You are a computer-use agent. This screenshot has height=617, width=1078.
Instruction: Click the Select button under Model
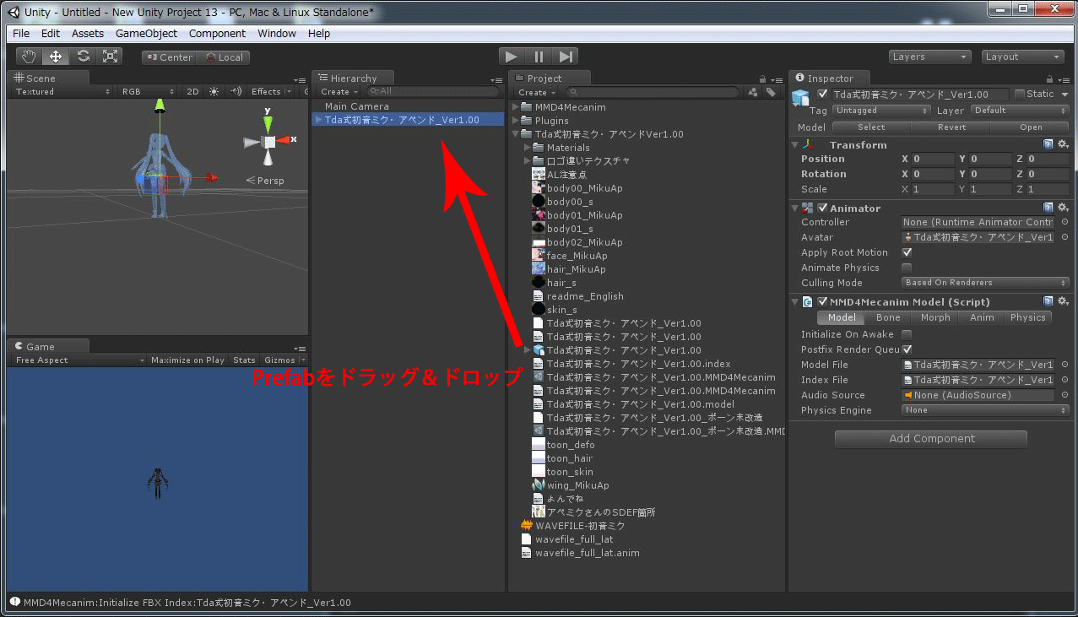tap(870, 127)
